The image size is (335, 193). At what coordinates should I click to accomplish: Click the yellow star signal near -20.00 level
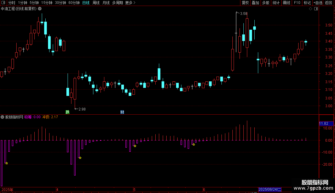tap(7, 163)
